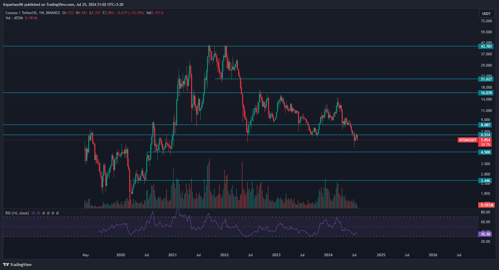Click the 59.000 price axis label
The image size is (499, 270).
(486, 32)
